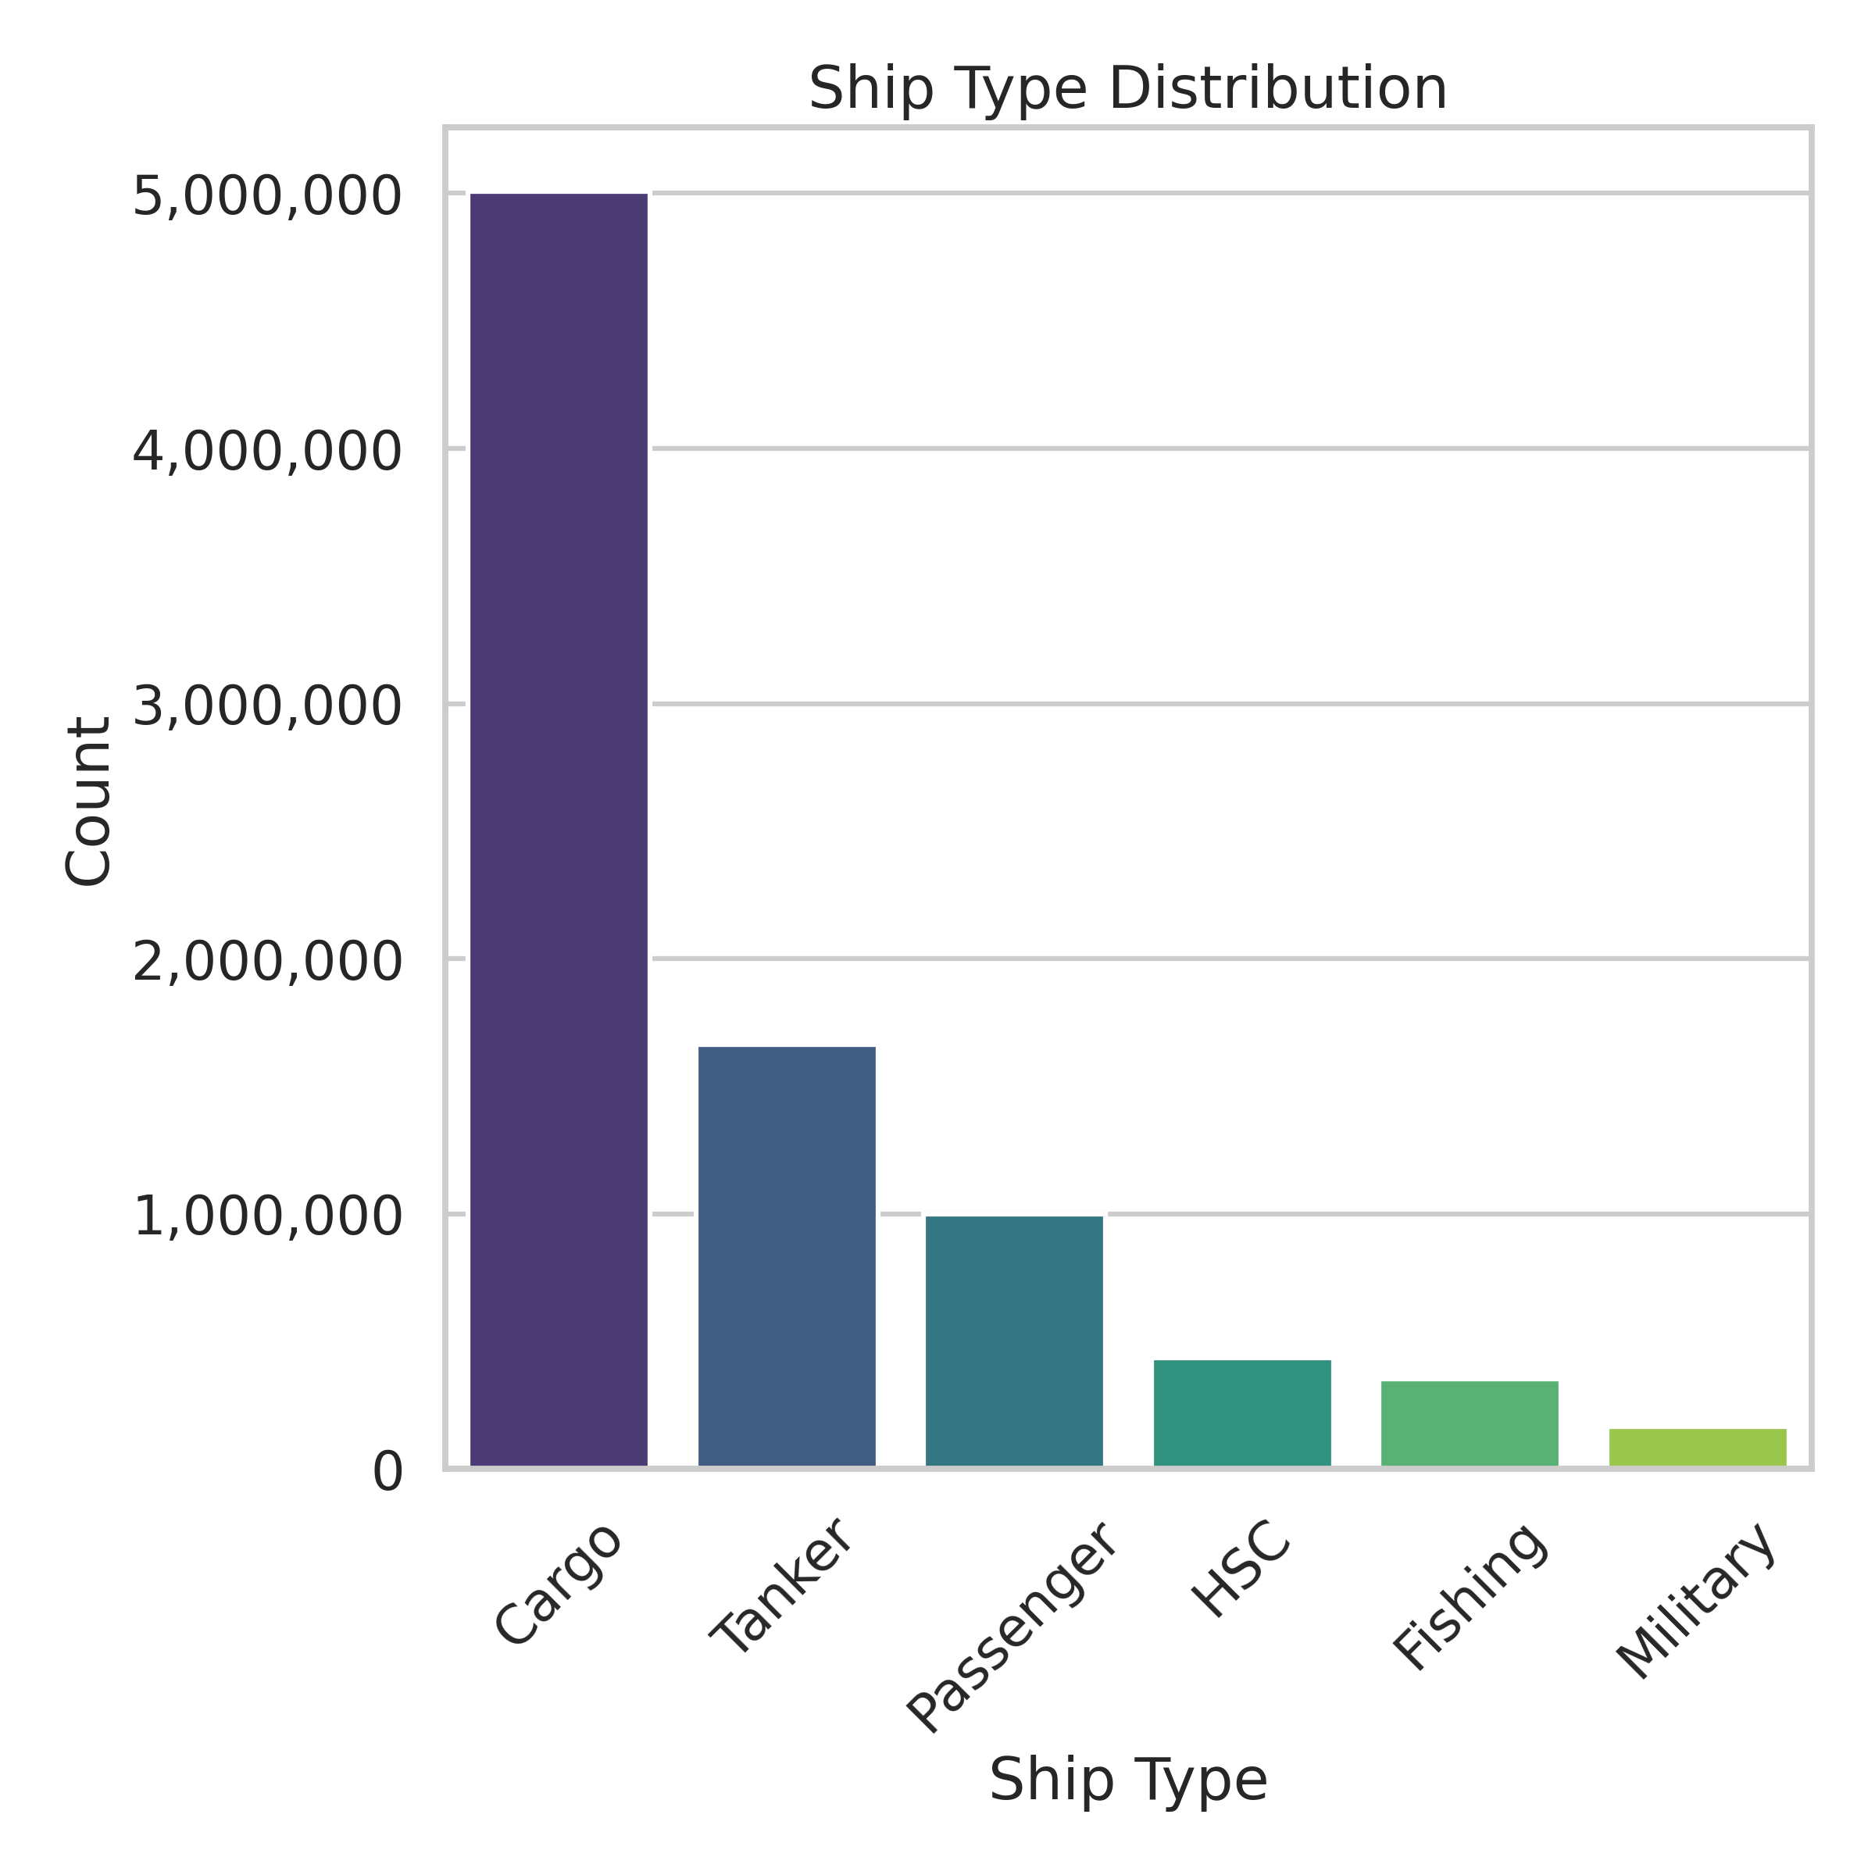Viewport: 1875px width, 1875px height.
Task: Click the green HSC bar
Action: click(x=1241, y=1413)
